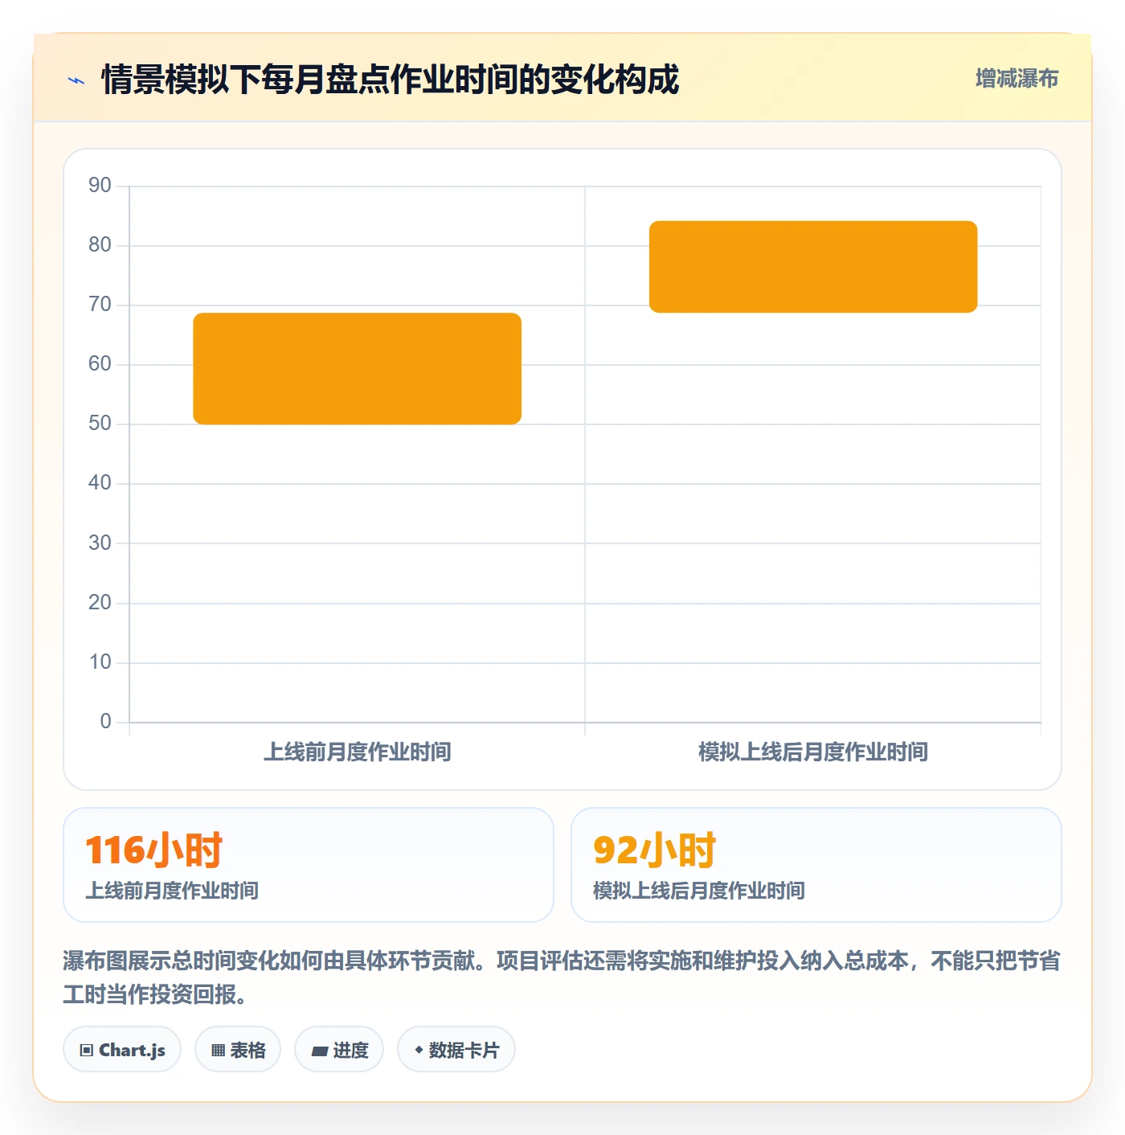
Task: Select the orange bar for 上线前月度作业时间
Action: tap(358, 369)
